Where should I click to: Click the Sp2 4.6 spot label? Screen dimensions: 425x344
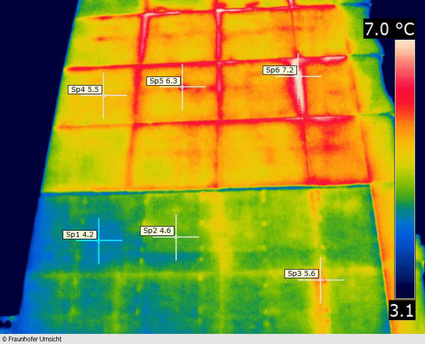[x=157, y=231]
